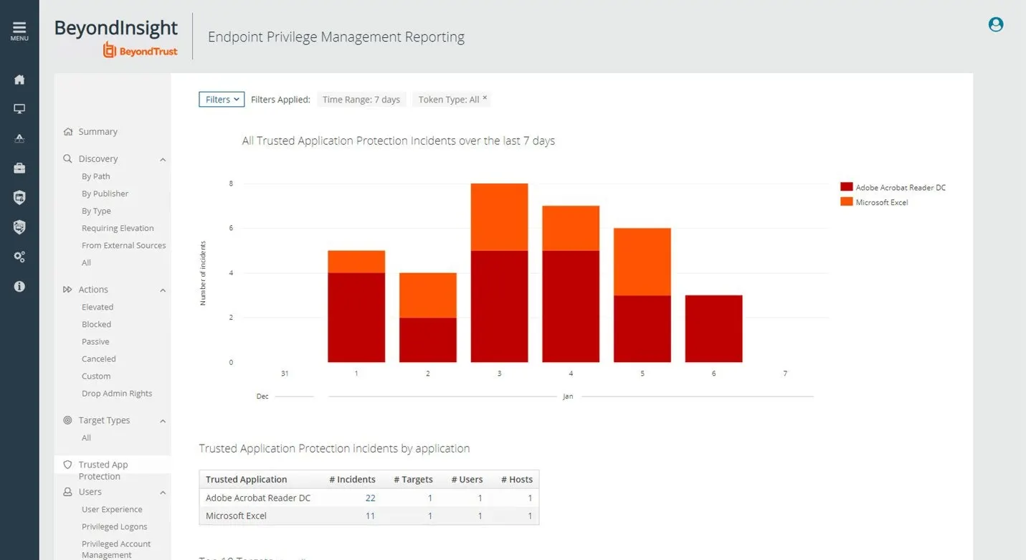Open User Experience report
The width and height of the screenshot is (1026, 560).
pyautogui.click(x=112, y=509)
